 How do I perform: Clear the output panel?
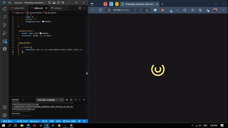pos(67,100)
